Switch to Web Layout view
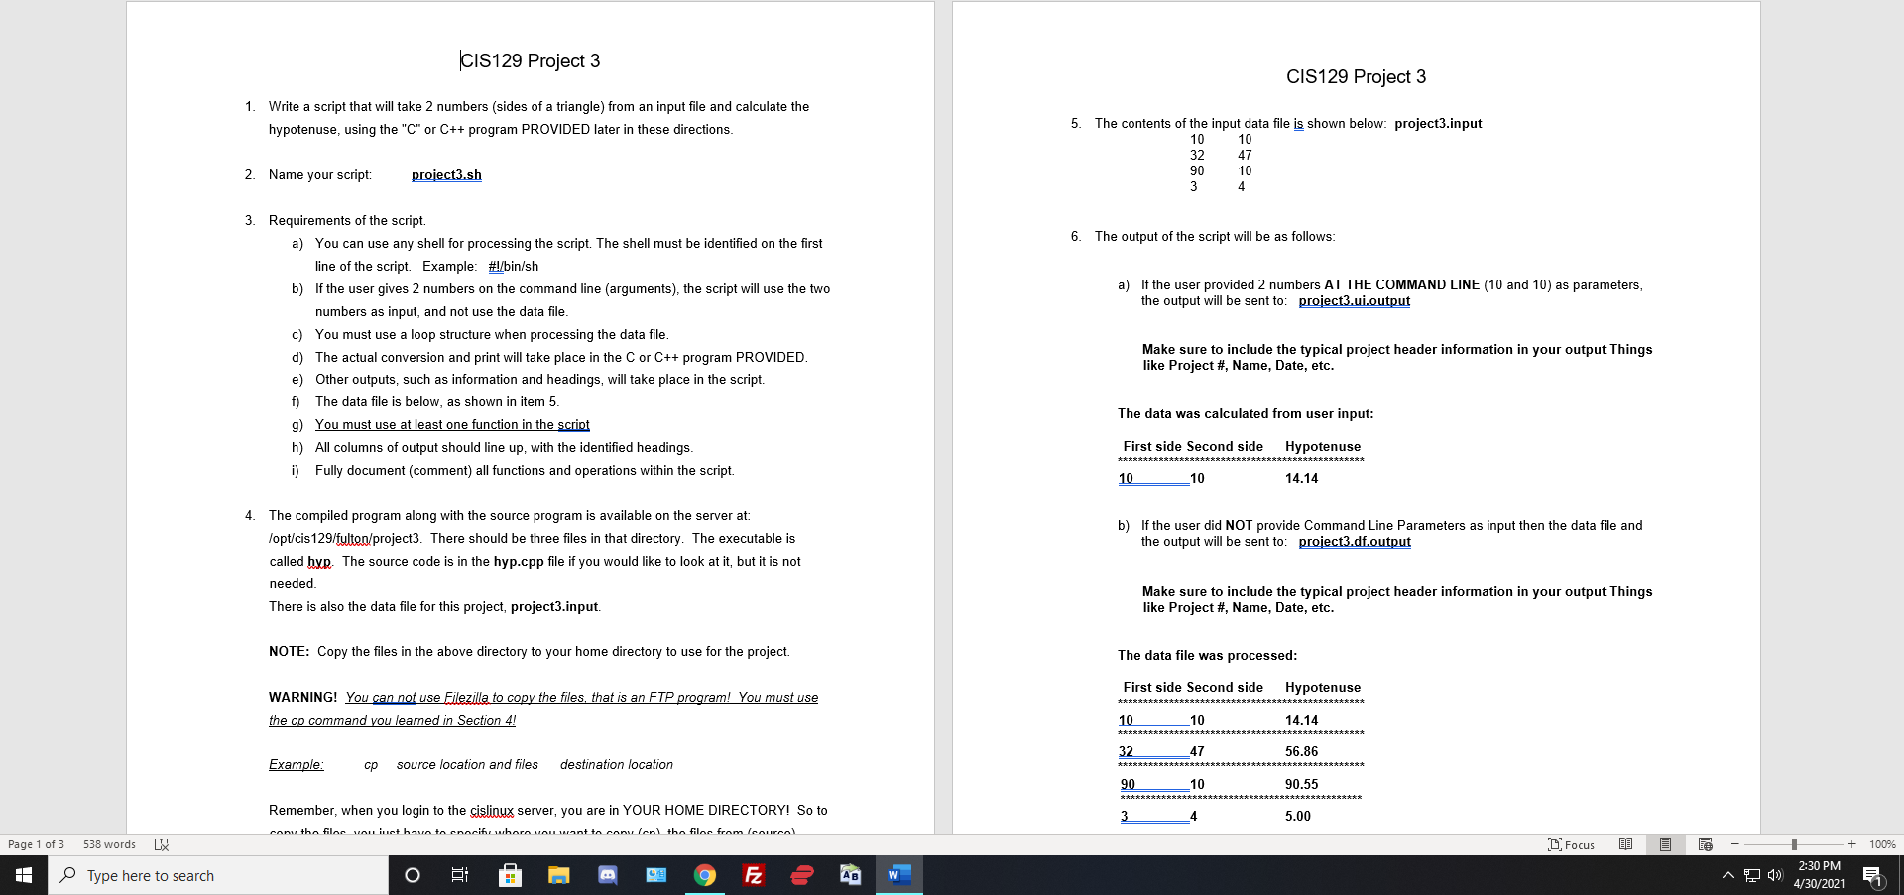Screen dimensions: 1904x895 click(x=1706, y=844)
